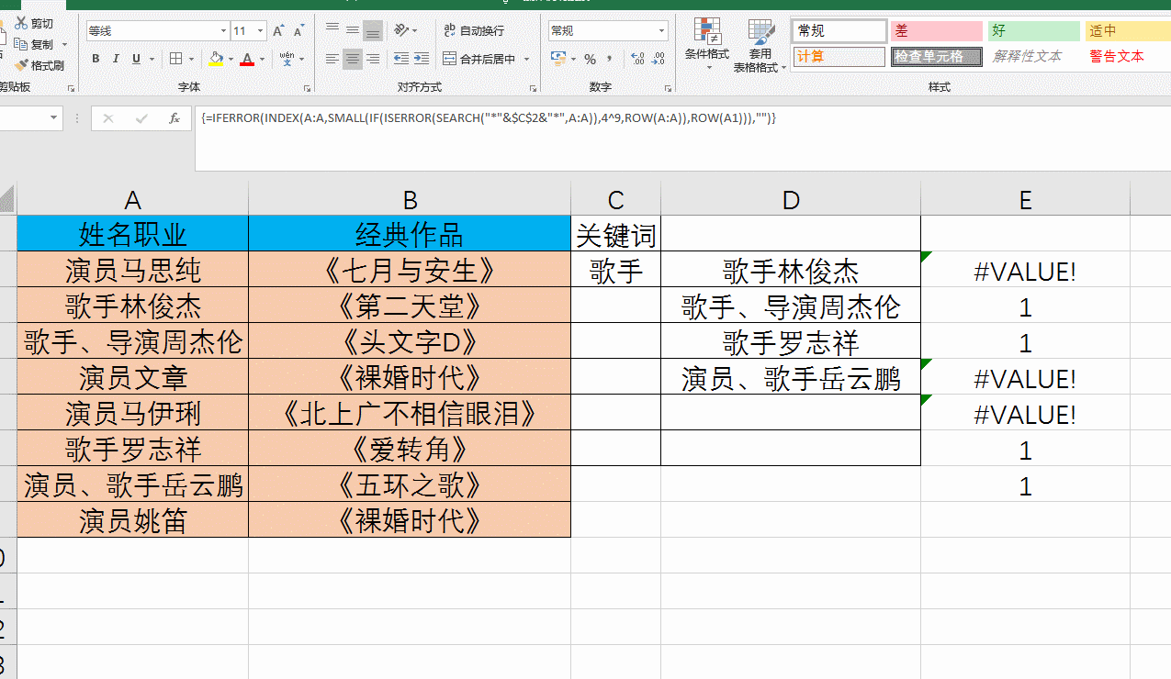This screenshot has height=679, width=1171.
Task: Click the wén phonetic guide icon
Action: (x=287, y=59)
